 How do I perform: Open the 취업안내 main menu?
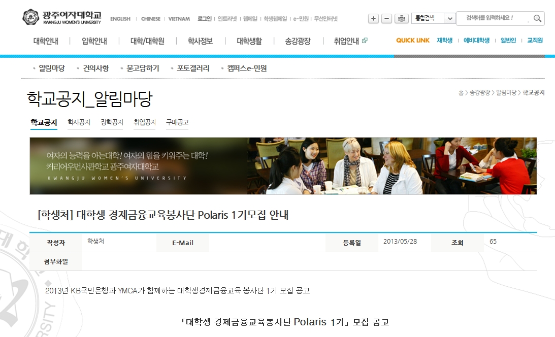point(346,41)
